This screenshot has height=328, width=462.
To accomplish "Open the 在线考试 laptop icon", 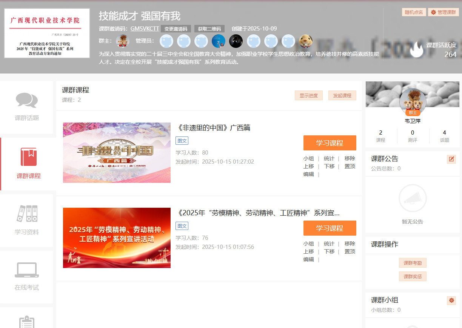I will pyautogui.click(x=27, y=270).
